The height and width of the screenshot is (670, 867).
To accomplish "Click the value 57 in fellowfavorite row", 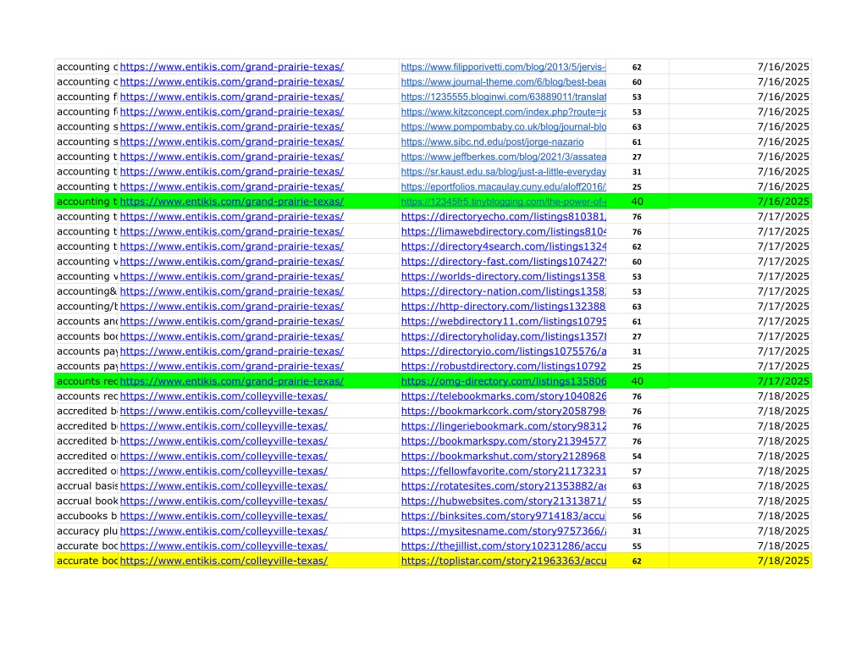I will [637, 471].
